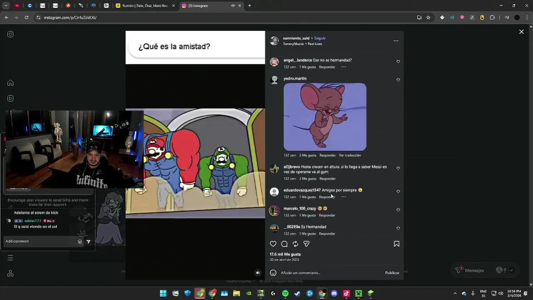This screenshot has height=300, width=533.
Task: Bookmark page with star icon
Action: [x=428, y=17]
